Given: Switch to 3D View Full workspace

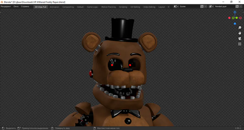Looking at the screenshot, I should (40, 7).
